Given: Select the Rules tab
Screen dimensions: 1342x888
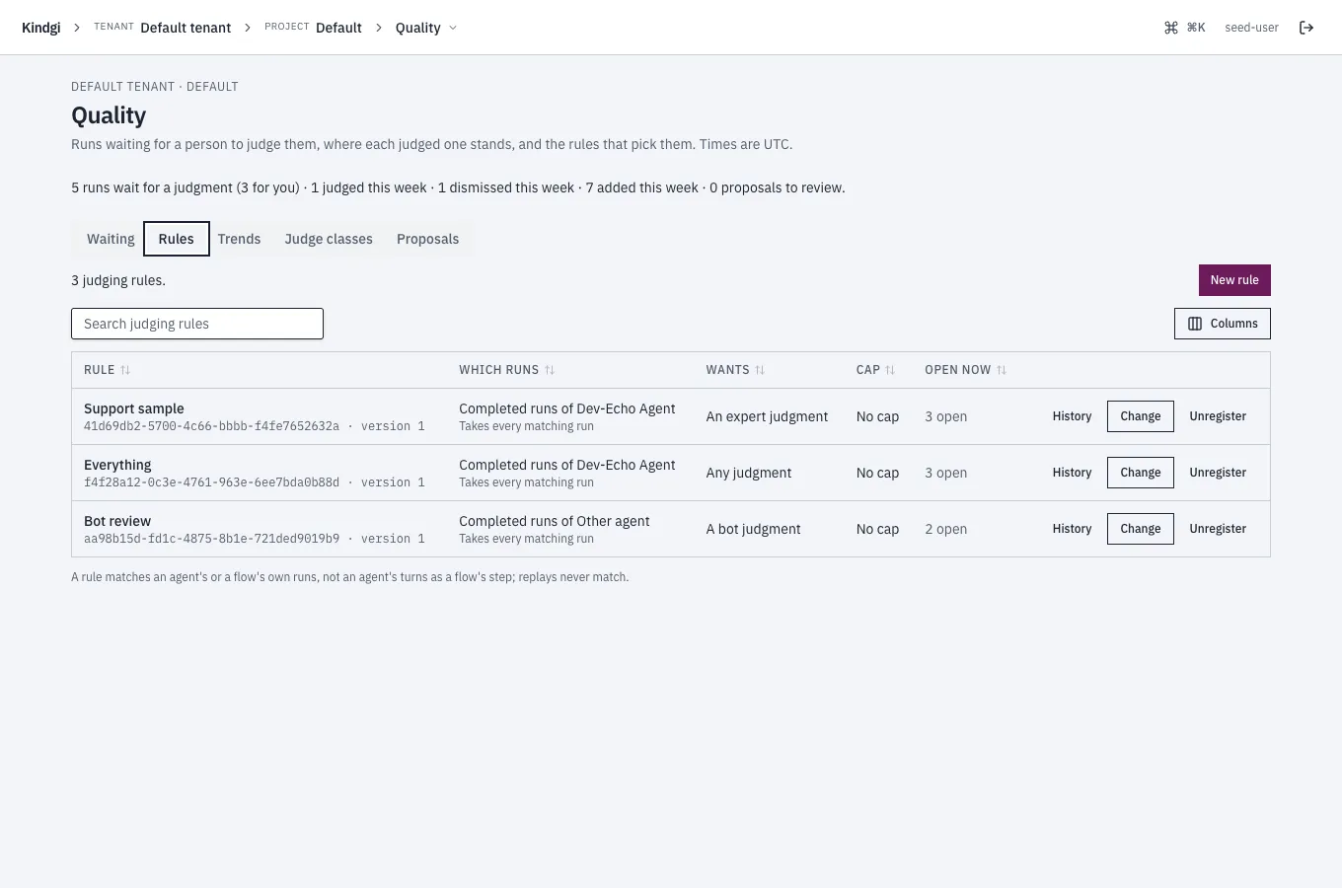Looking at the screenshot, I should coord(177,239).
